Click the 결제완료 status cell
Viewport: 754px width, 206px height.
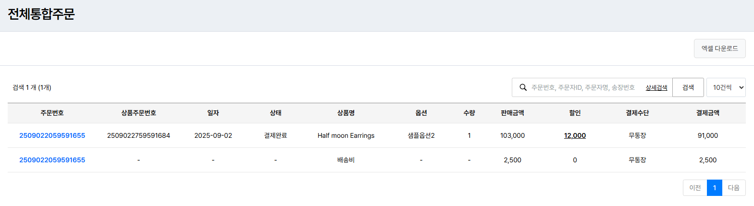tap(275, 135)
